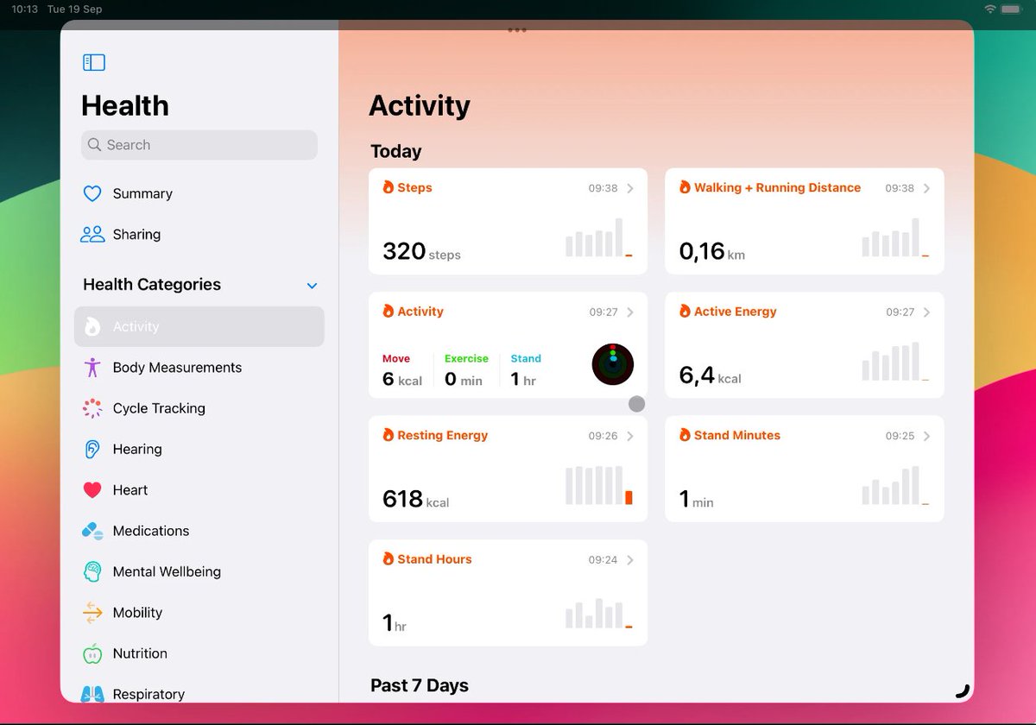1036x725 pixels.
Task: Click the Body Measurements figure icon
Action: click(x=92, y=367)
